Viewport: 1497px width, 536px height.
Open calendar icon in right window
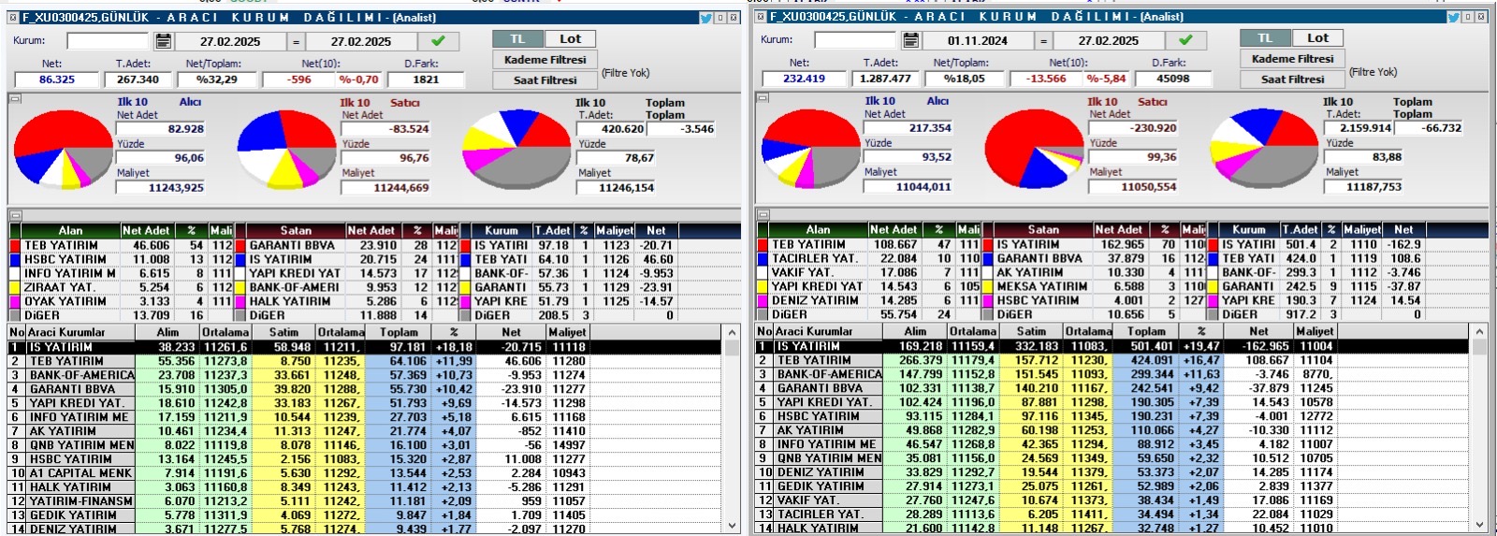coord(911,40)
